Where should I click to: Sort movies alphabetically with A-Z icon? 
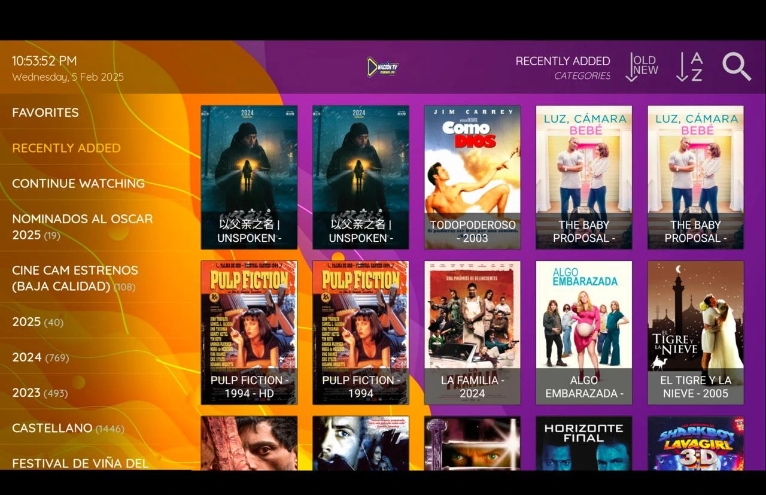689,66
